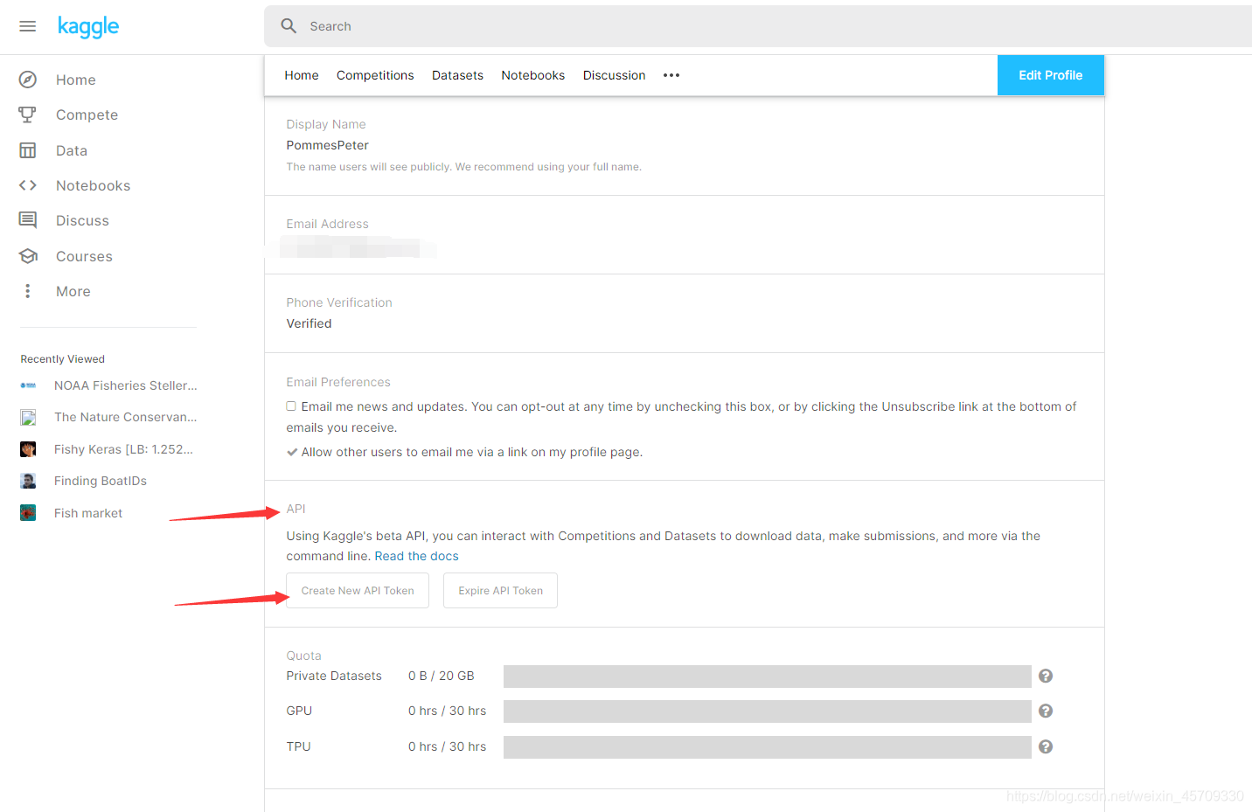Click the Kaggle logo
The width and height of the screenshot is (1252, 812).
coord(88,26)
